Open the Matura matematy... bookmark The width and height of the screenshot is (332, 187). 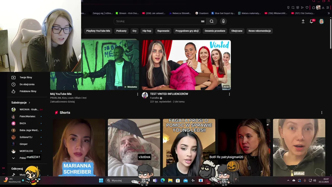(x=249, y=13)
